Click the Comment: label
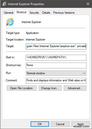Image resolution: width=92 pixels, height=129 pixels. (12, 80)
